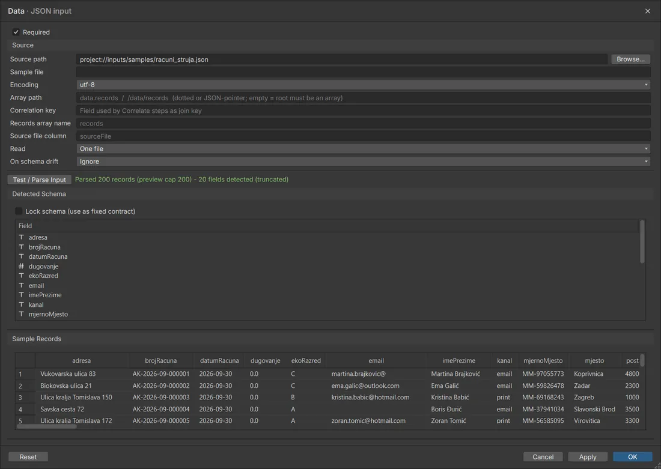Click the Apply button
This screenshot has width=661, height=469.
pyautogui.click(x=588, y=457)
